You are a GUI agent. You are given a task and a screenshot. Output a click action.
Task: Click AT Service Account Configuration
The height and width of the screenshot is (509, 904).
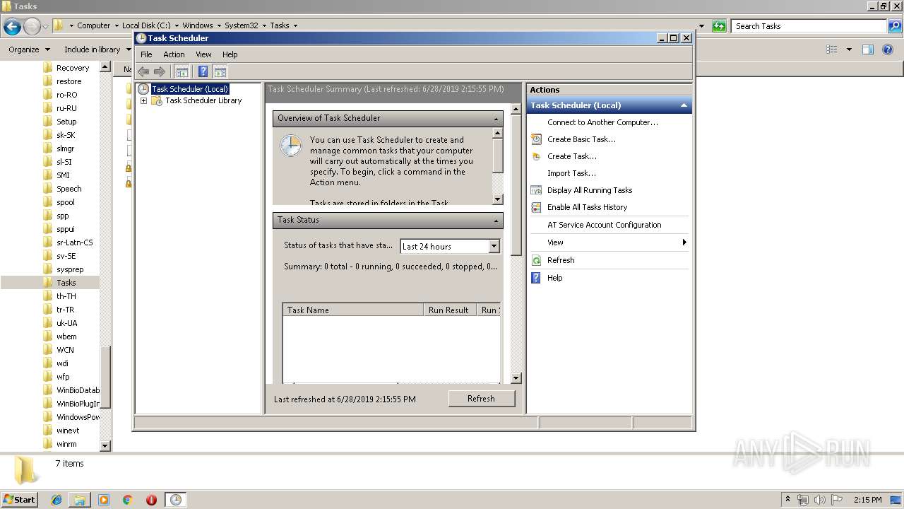[605, 225]
